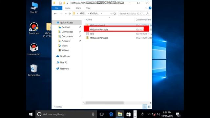This screenshot has height=118, width=210.
Task: Click the Ask me anything search box
Action: tap(66, 114)
